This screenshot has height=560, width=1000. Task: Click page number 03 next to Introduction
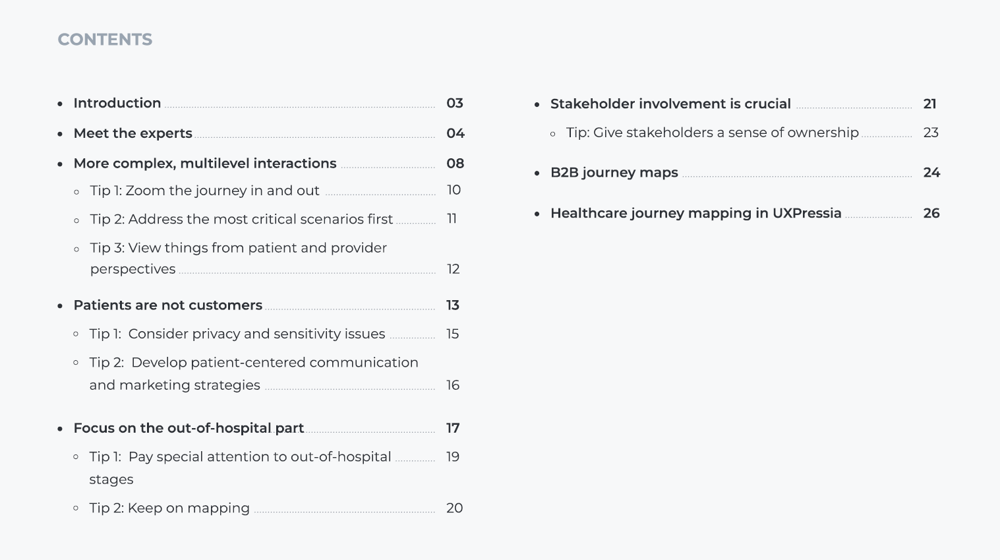(x=455, y=104)
